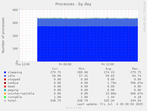Click the sleeping Avg value 274.23
This screenshot has width=147, height=111.
pos(109,72)
